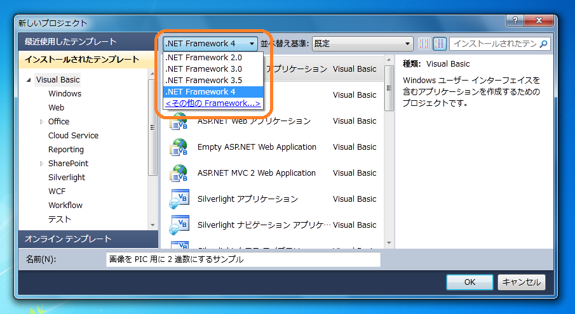The width and height of the screenshot is (575, 314).
Task: Select the SharePoint category
Action: pos(68,163)
